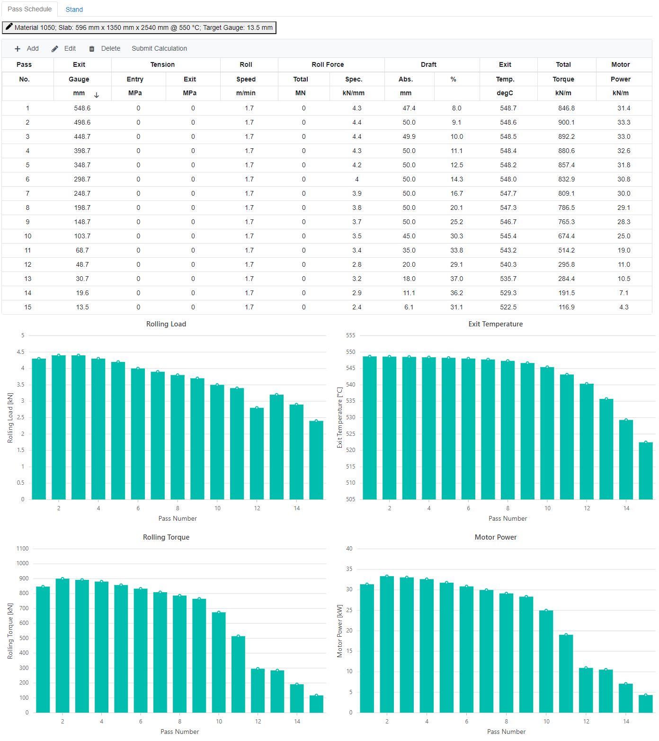The width and height of the screenshot is (659, 741).
Task: Click the pencil icon for Edit
Action: [x=55, y=49]
